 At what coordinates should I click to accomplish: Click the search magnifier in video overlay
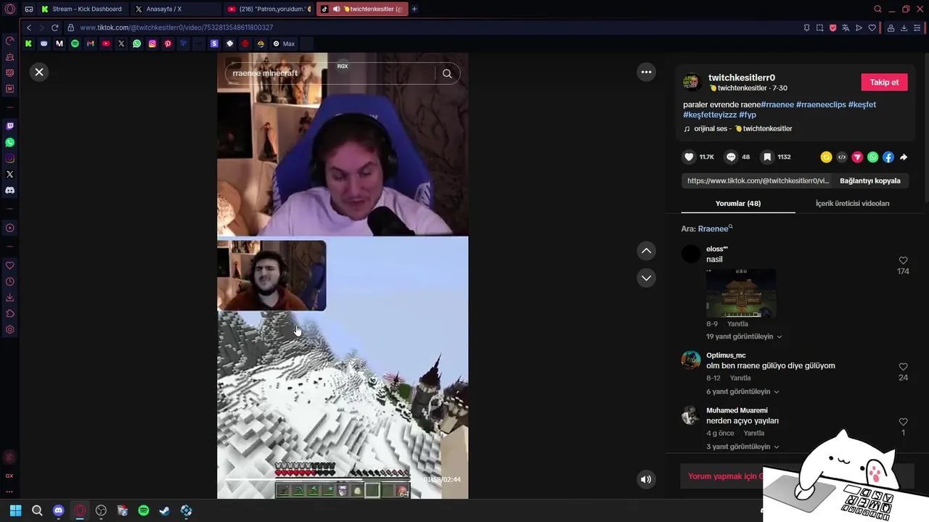coord(447,73)
